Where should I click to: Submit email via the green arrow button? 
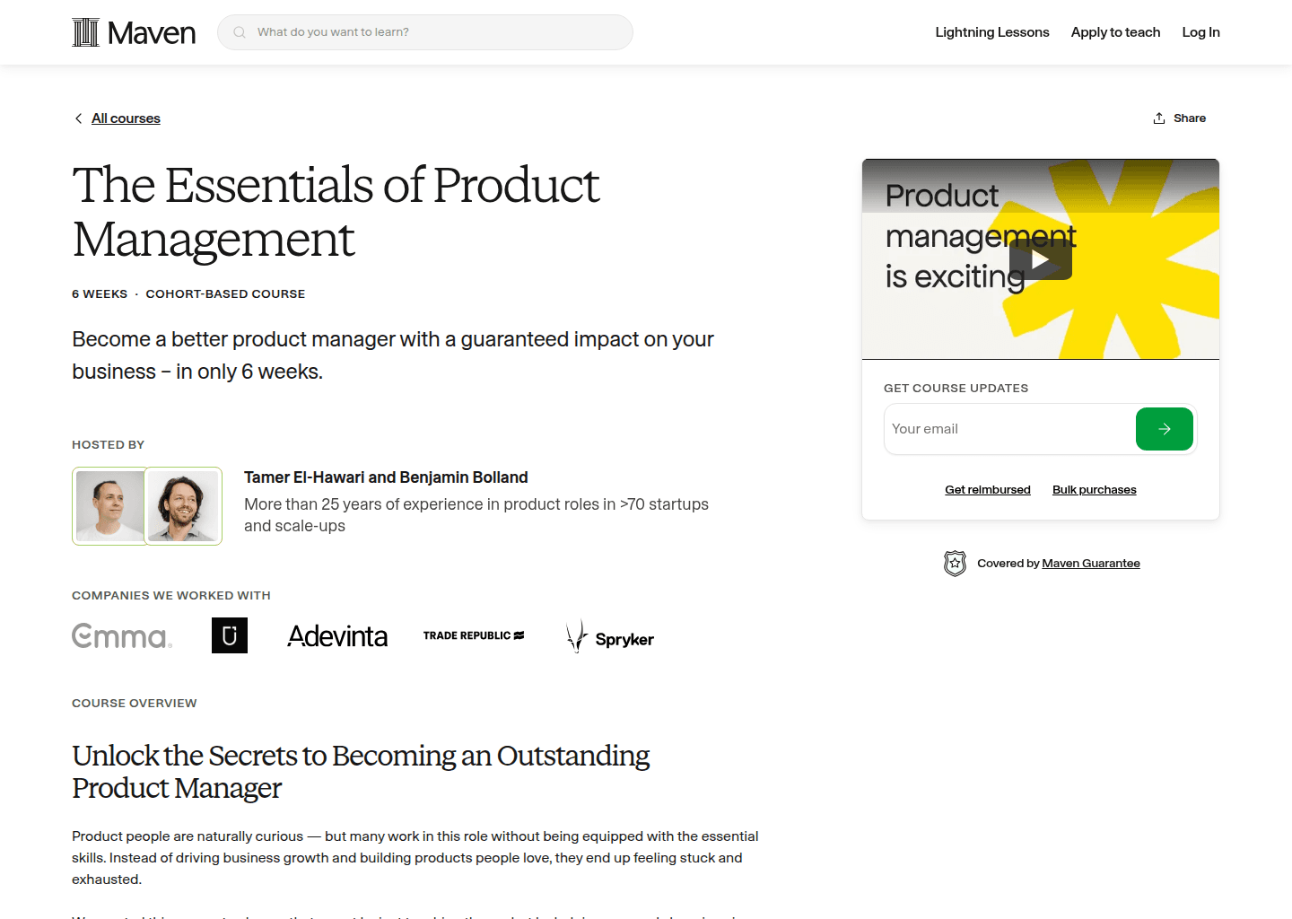pyautogui.click(x=1164, y=429)
